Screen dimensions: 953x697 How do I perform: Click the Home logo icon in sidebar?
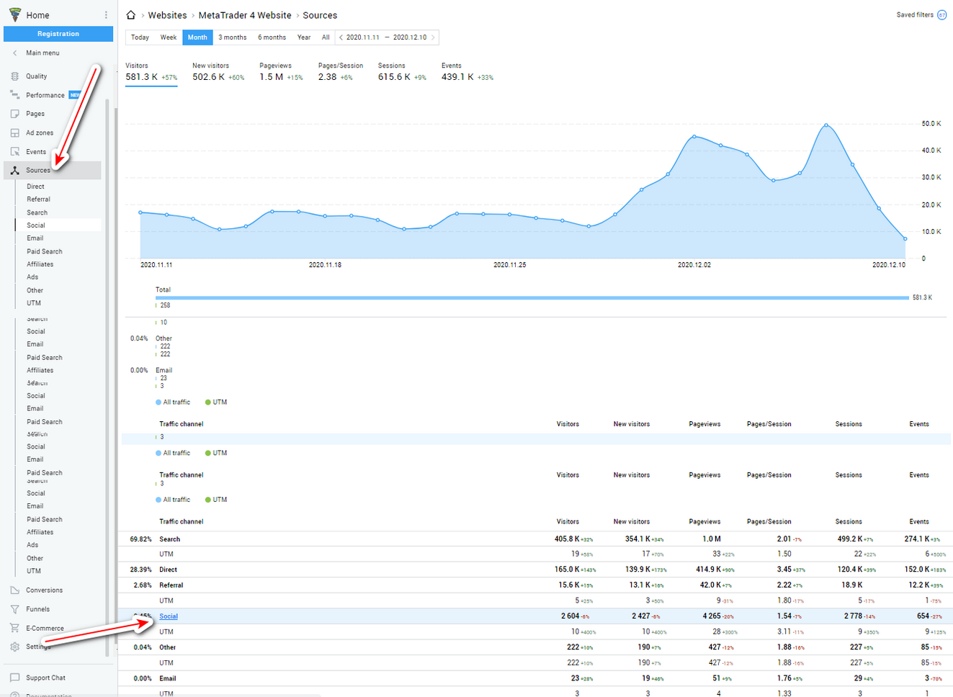click(x=15, y=14)
